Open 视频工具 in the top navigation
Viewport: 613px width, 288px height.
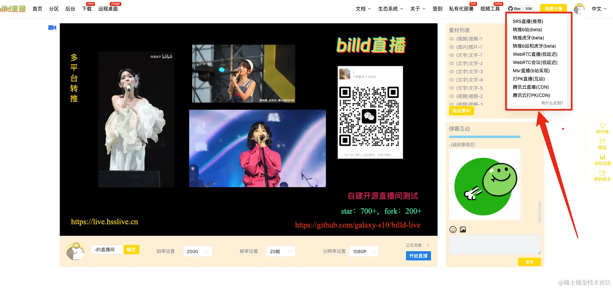click(490, 9)
